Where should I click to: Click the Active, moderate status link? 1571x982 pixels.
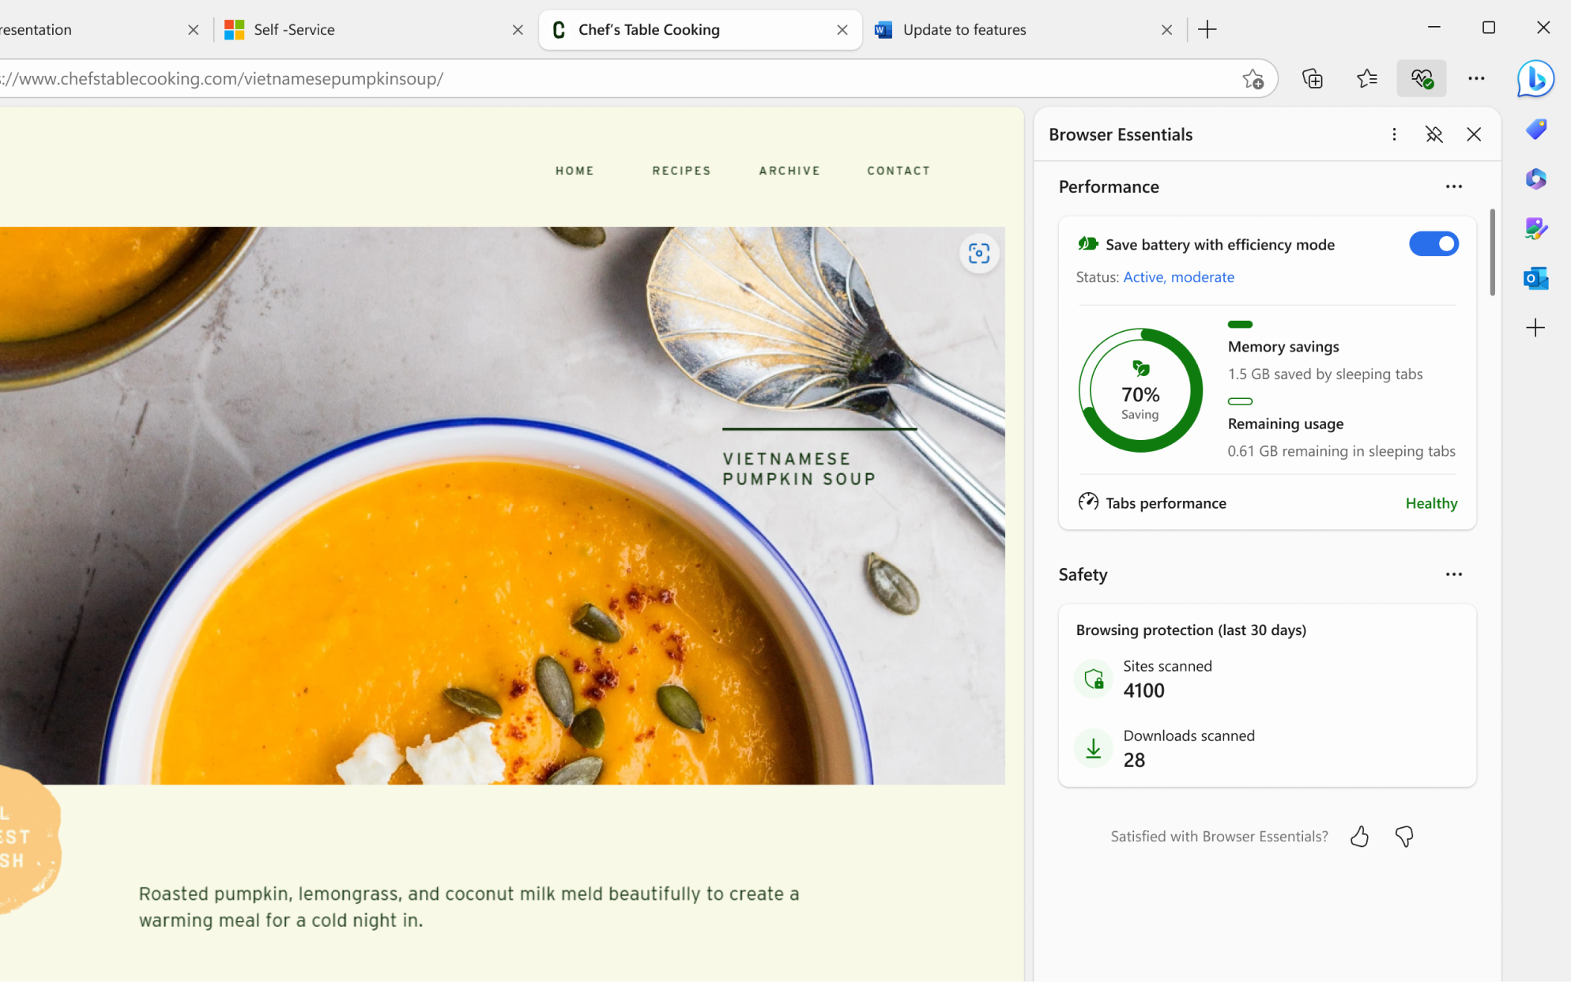pos(1178,277)
